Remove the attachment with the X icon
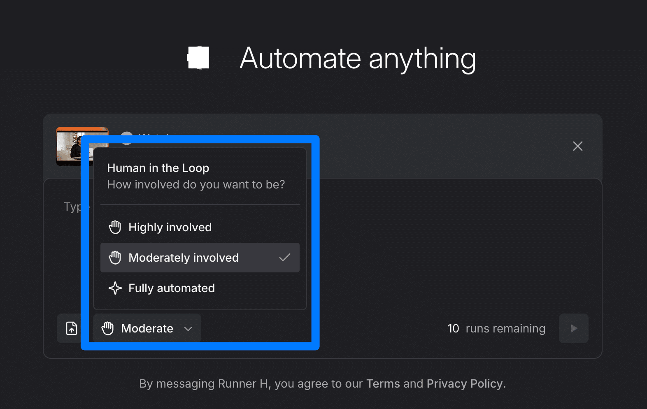This screenshot has width=647, height=409. point(577,146)
